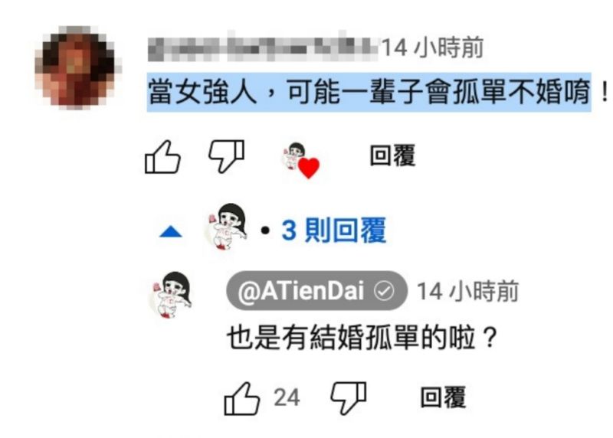The image size is (613, 438).
Task: Click the cartoon avatar beside 3 則回覆
Action: point(226,226)
